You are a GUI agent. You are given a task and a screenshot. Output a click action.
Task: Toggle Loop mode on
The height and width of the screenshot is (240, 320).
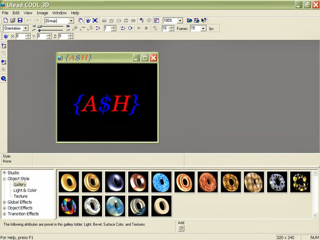[x=130, y=28]
